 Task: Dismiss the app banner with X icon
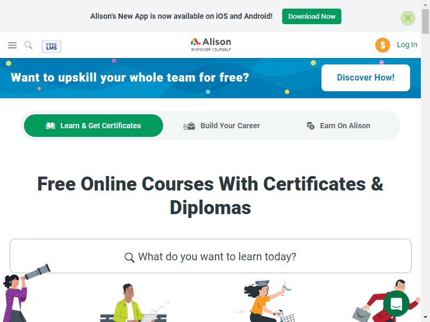click(x=408, y=18)
